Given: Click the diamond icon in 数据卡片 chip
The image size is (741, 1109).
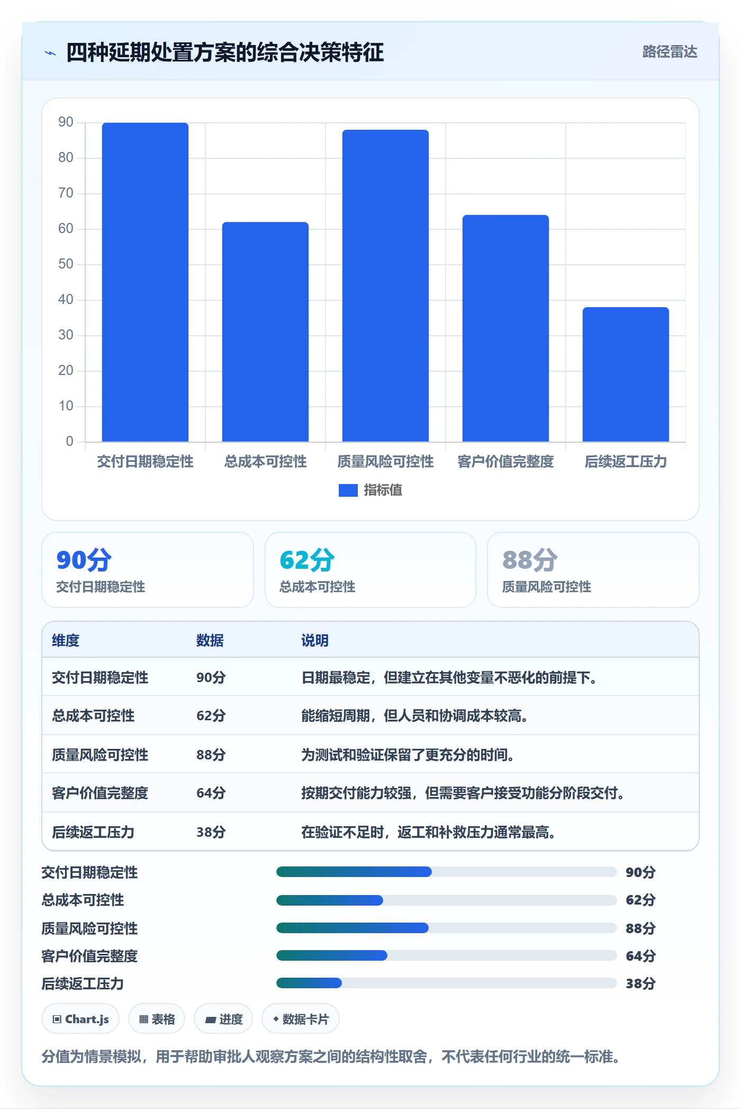Looking at the screenshot, I should pyautogui.click(x=276, y=1019).
